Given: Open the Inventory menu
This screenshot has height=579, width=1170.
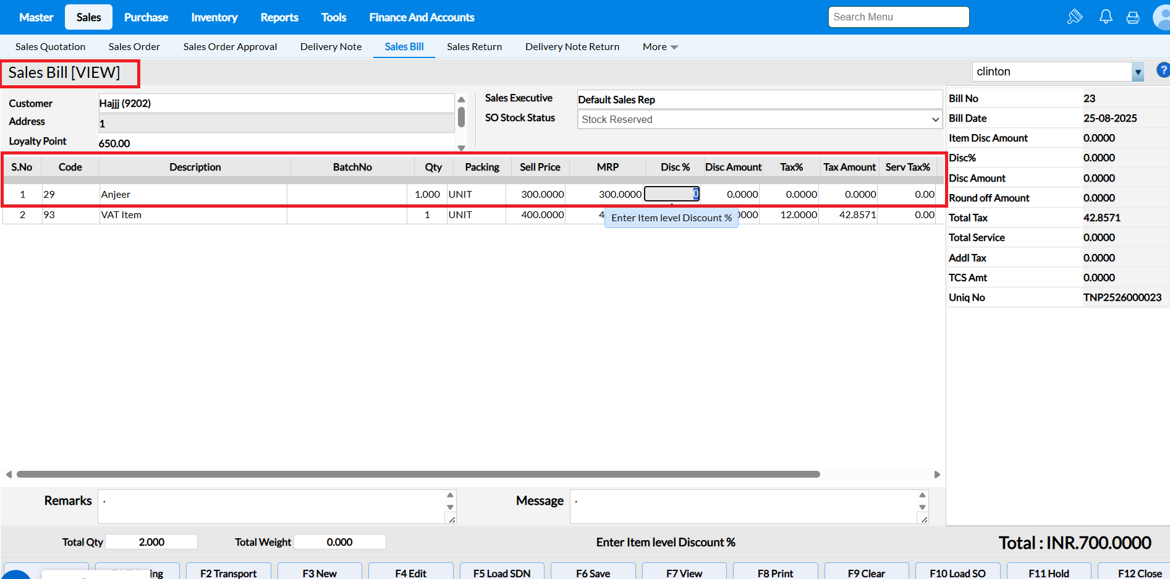Looking at the screenshot, I should click(214, 17).
